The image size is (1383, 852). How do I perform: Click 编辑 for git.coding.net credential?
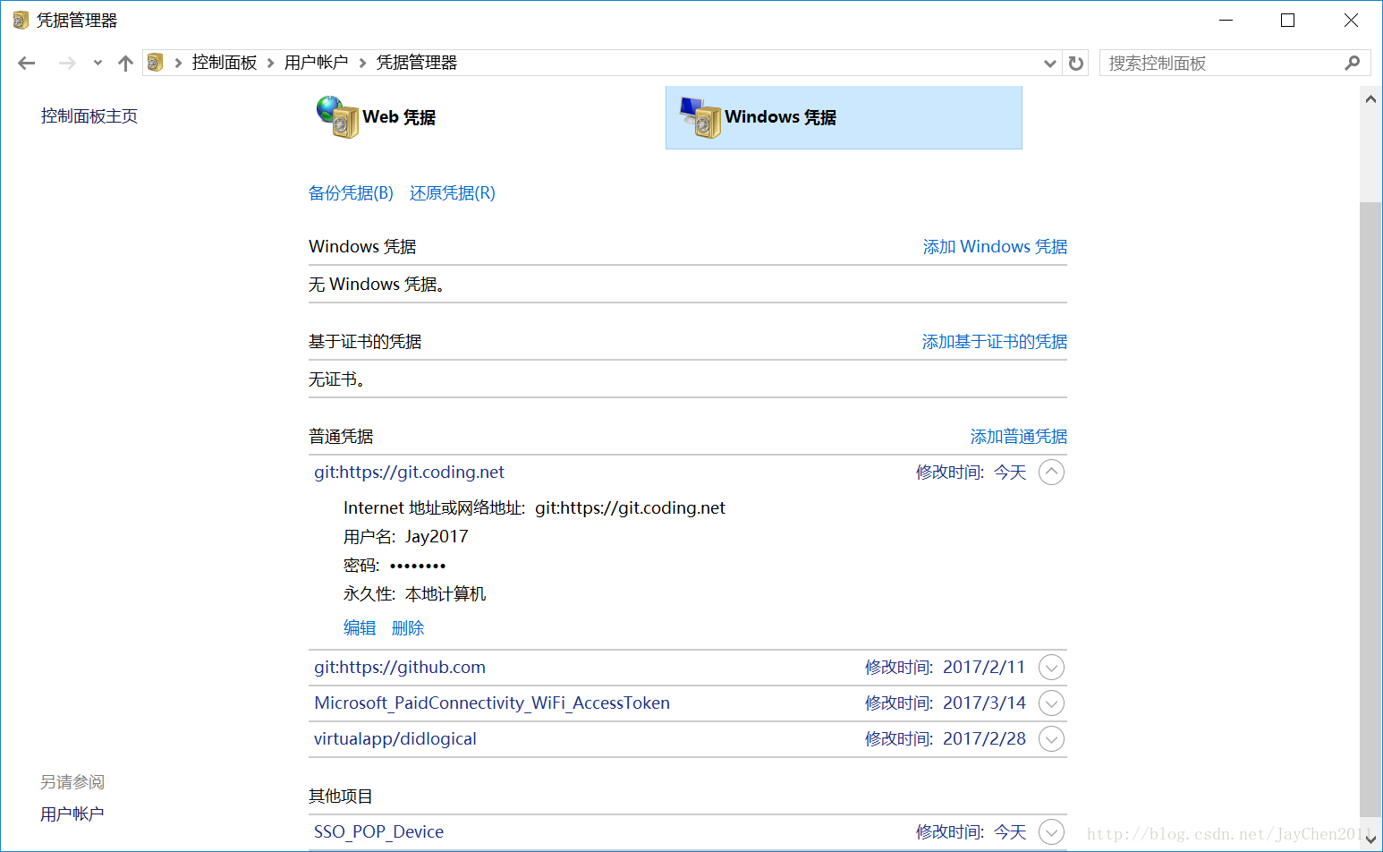tap(360, 628)
